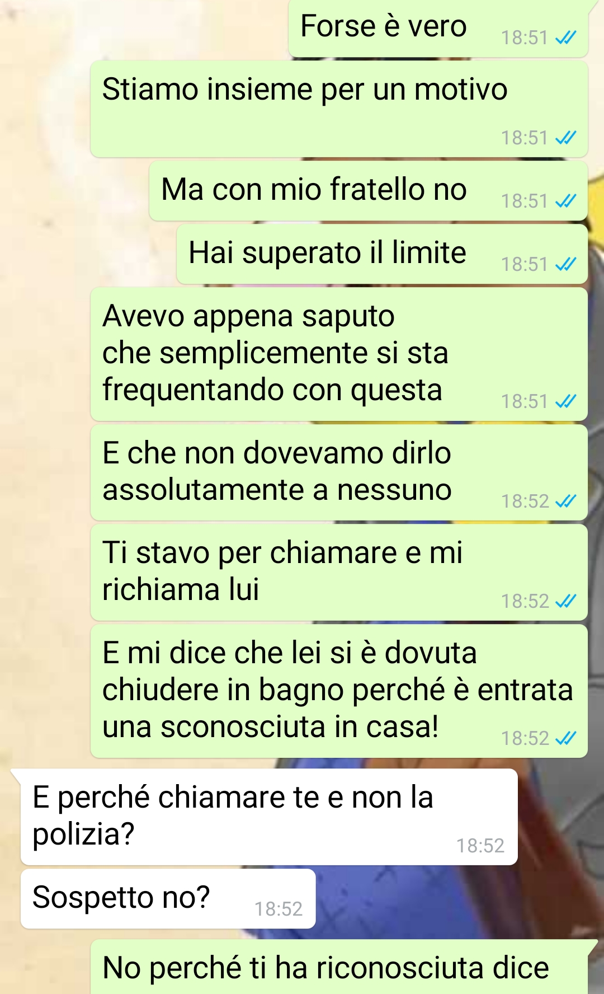Screen dimensions: 604x994
Task: Tap message 'No perché ti ha riconosciuta dice'
Action: [x=339, y=967]
